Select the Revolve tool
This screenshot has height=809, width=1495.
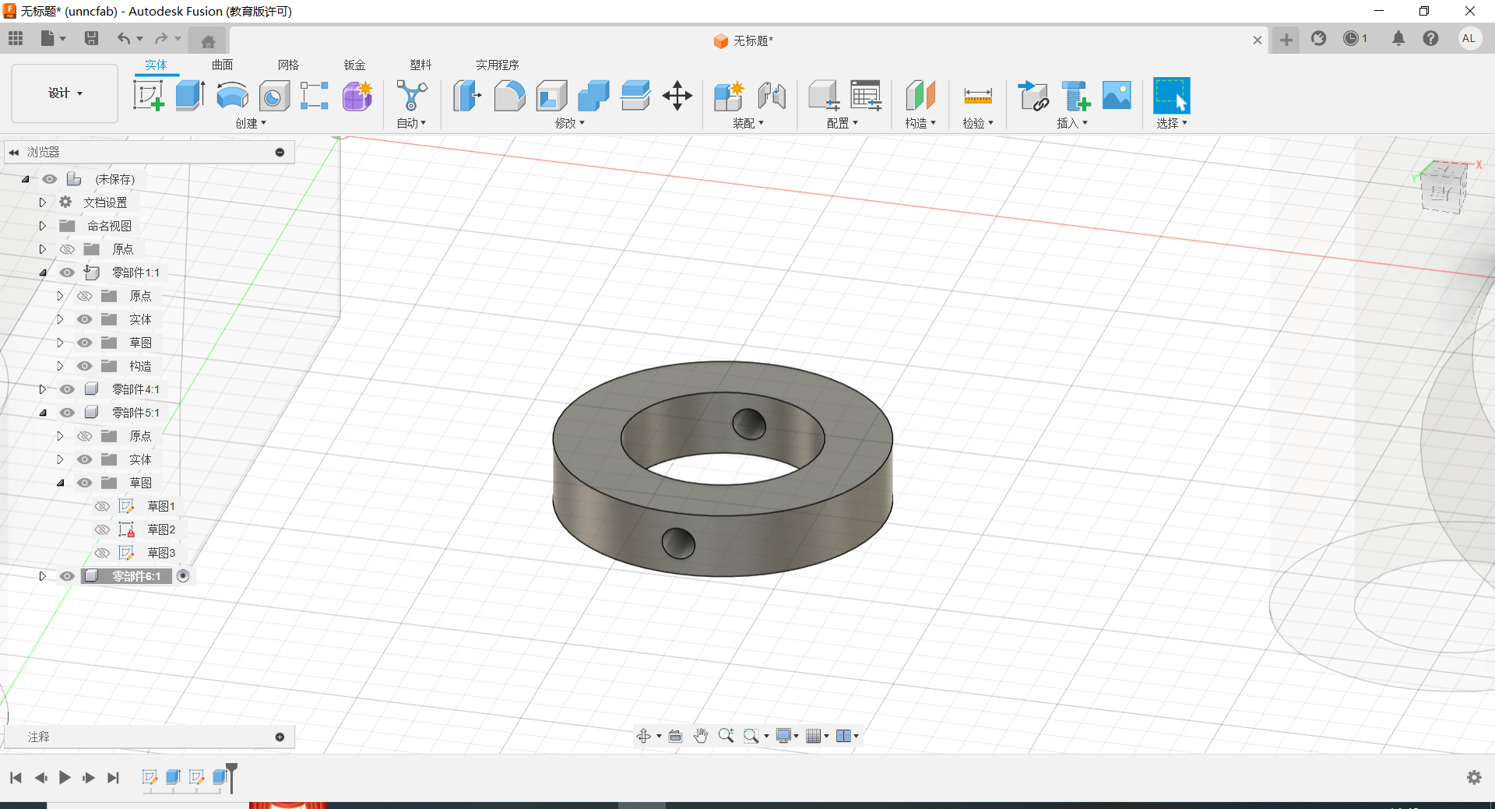[x=232, y=96]
